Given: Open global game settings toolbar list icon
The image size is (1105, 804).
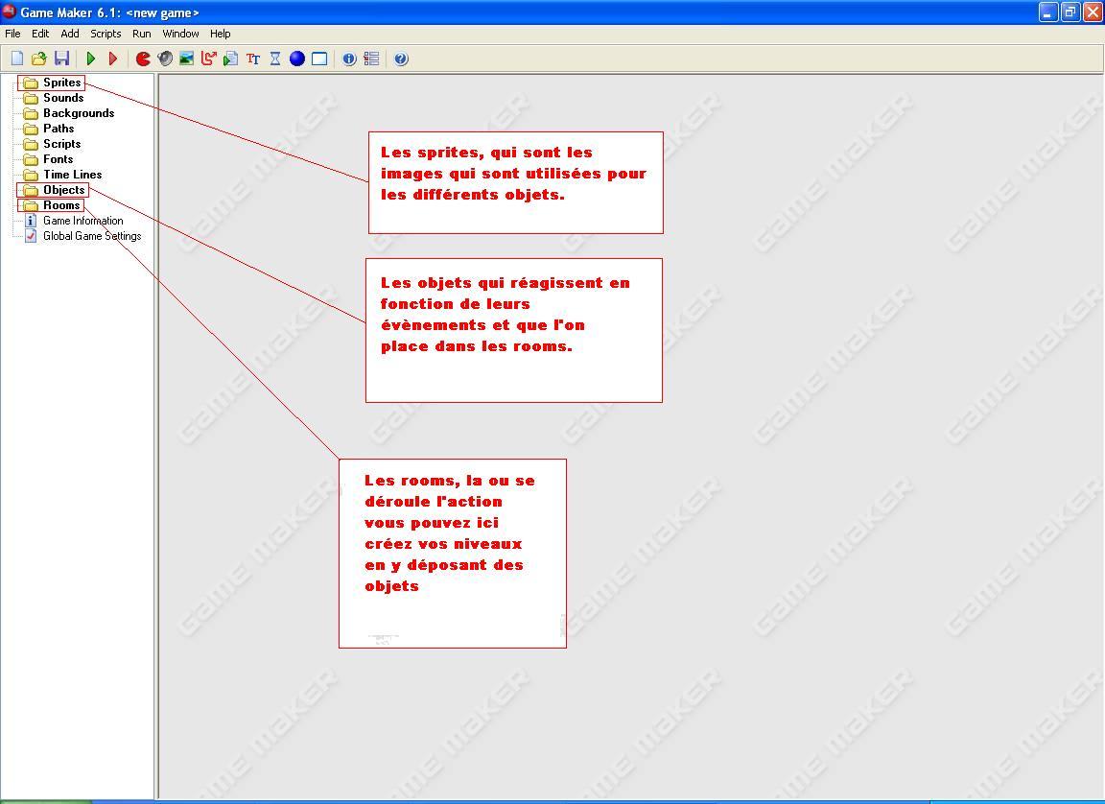Looking at the screenshot, I should pyautogui.click(x=371, y=59).
